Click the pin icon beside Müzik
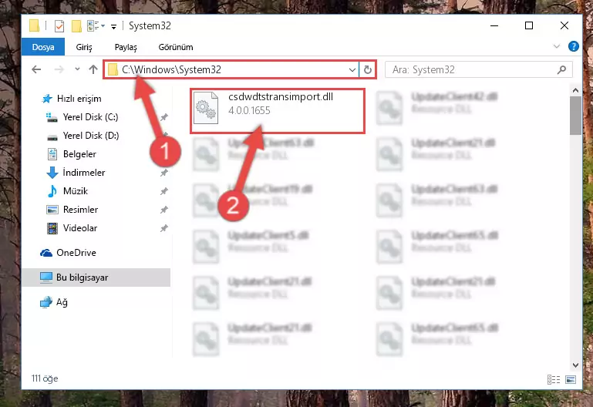This screenshot has width=593, height=407. click(163, 191)
